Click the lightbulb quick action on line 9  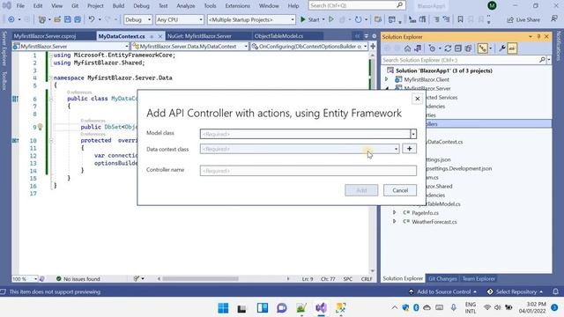click(x=41, y=127)
